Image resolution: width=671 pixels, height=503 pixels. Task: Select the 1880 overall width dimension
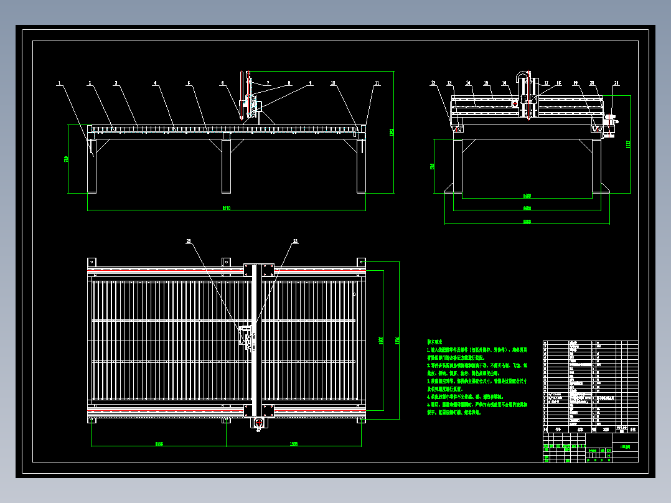[x=527, y=222]
